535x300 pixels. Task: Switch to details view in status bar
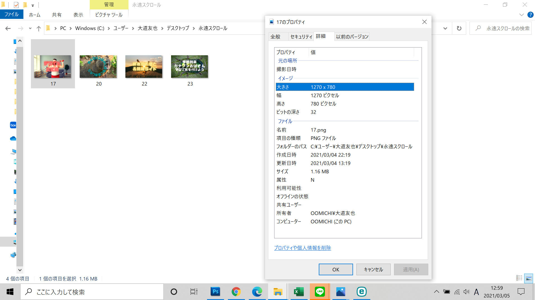point(519,278)
